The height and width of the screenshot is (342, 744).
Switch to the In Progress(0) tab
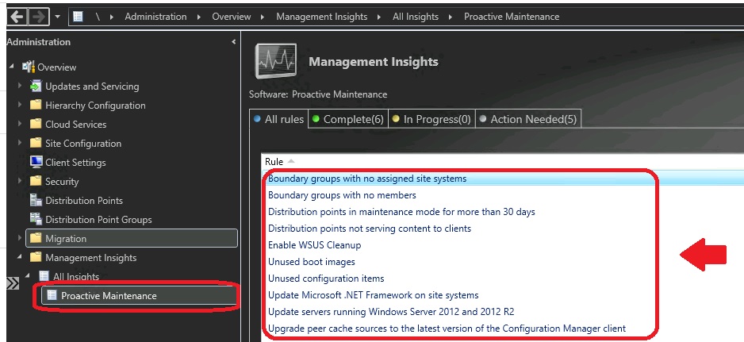coord(431,119)
